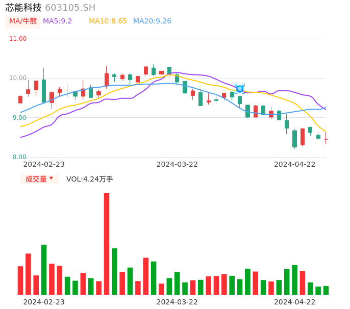
Task: Click the 11.00 price axis label
Action: coord(18,39)
